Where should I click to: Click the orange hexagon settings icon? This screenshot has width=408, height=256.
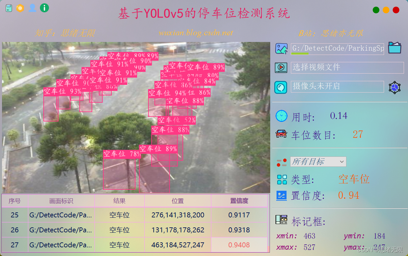20,8
